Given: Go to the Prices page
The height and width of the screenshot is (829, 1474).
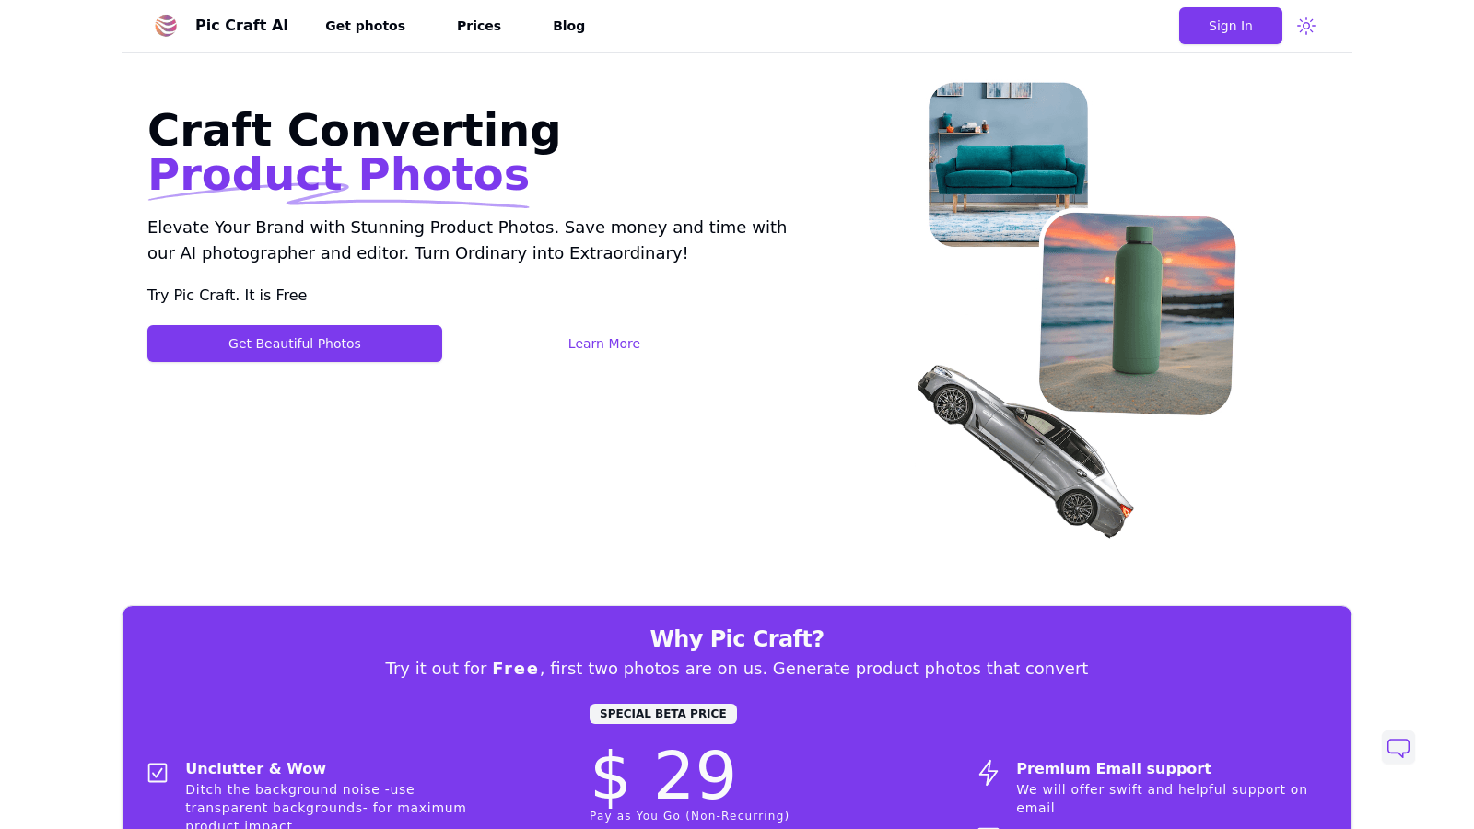Looking at the screenshot, I should [479, 26].
